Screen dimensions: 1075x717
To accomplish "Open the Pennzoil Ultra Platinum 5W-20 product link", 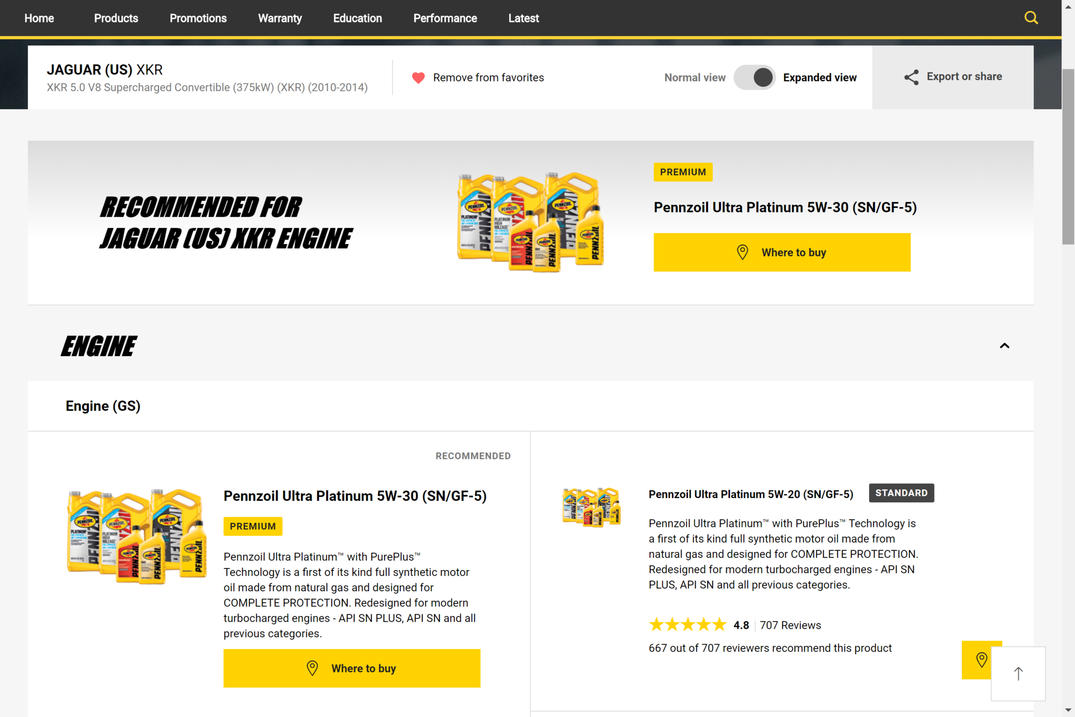I will 750,494.
